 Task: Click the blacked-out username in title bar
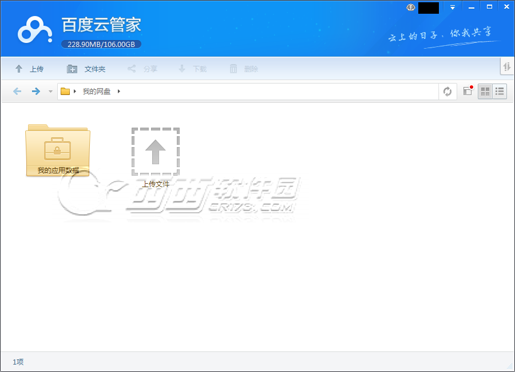(x=429, y=8)
